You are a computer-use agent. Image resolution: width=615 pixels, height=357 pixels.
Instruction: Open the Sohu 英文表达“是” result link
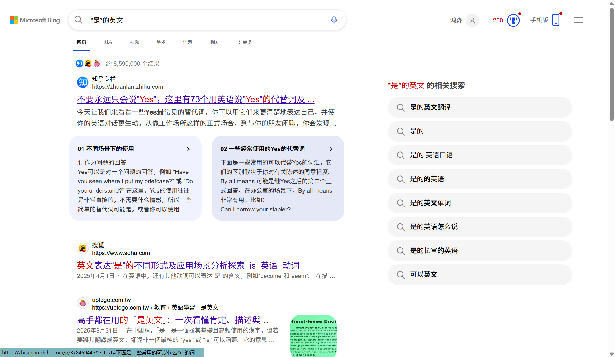188,265
